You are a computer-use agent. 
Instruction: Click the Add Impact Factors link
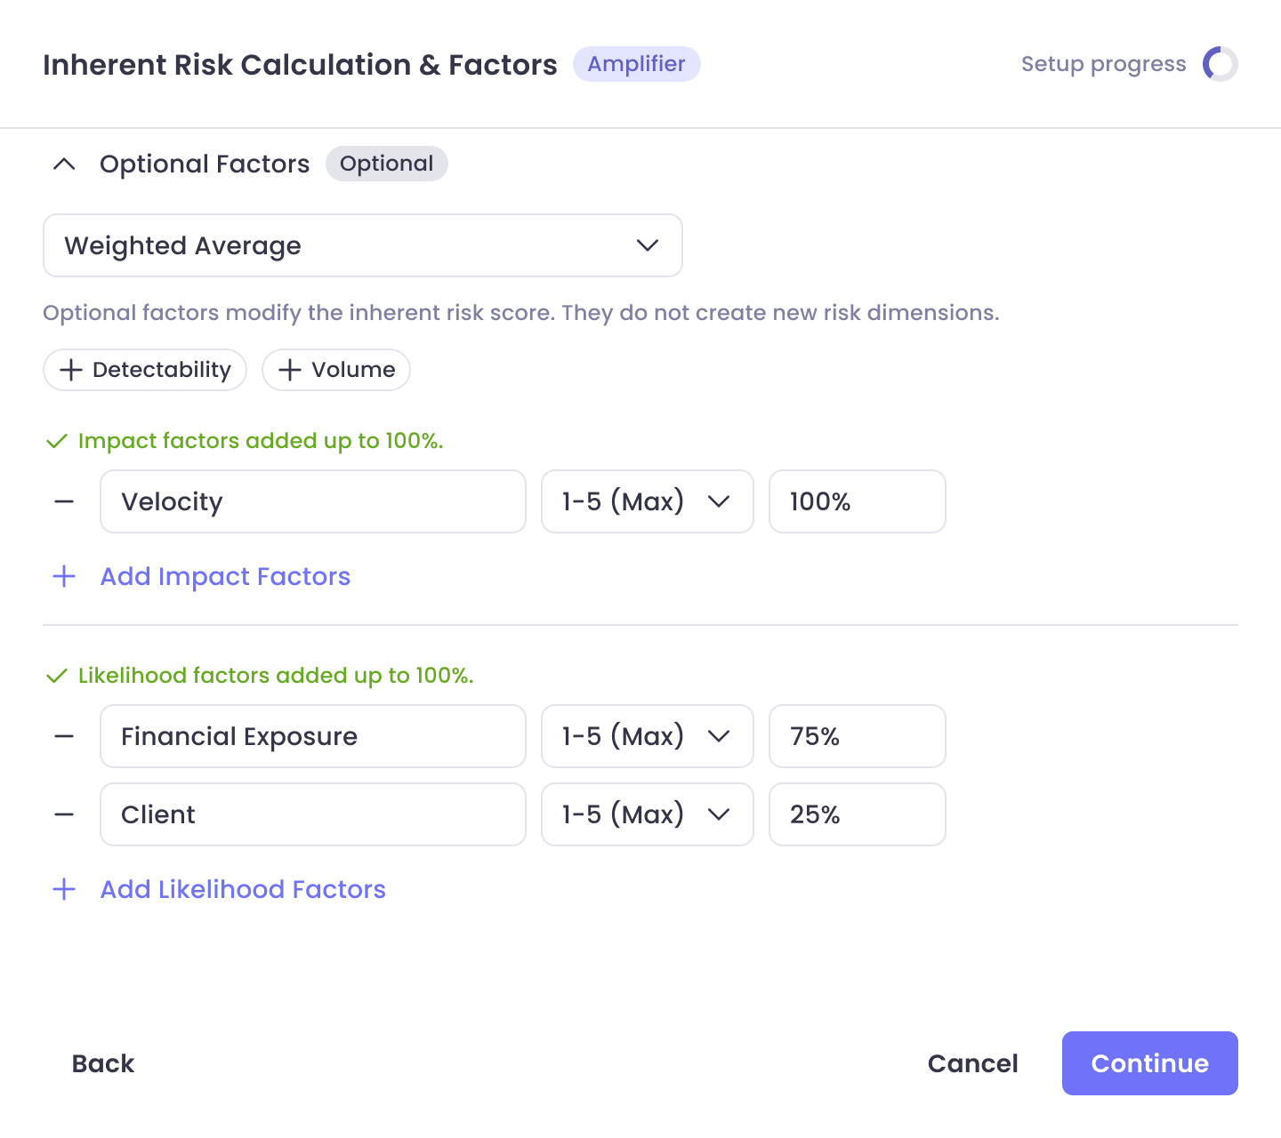225,576
